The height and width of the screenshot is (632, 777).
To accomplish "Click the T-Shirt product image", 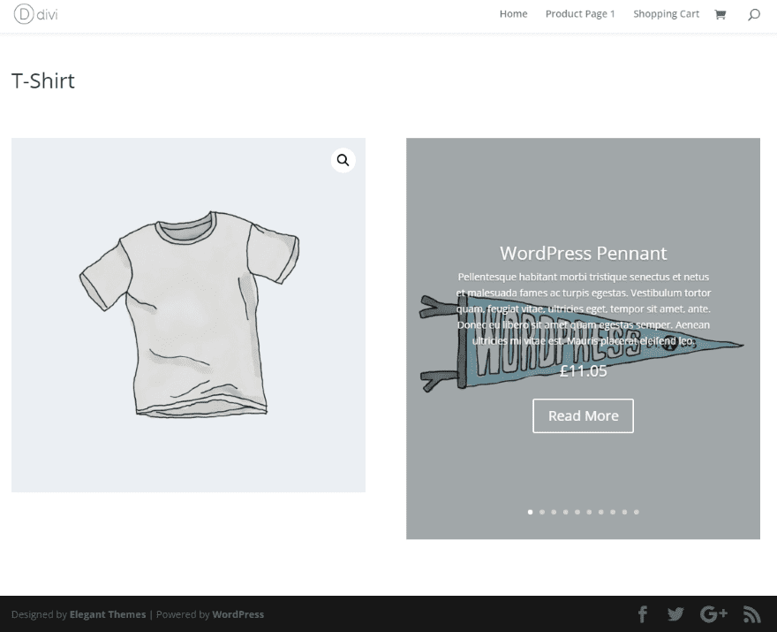I will (x=188, y=315).
